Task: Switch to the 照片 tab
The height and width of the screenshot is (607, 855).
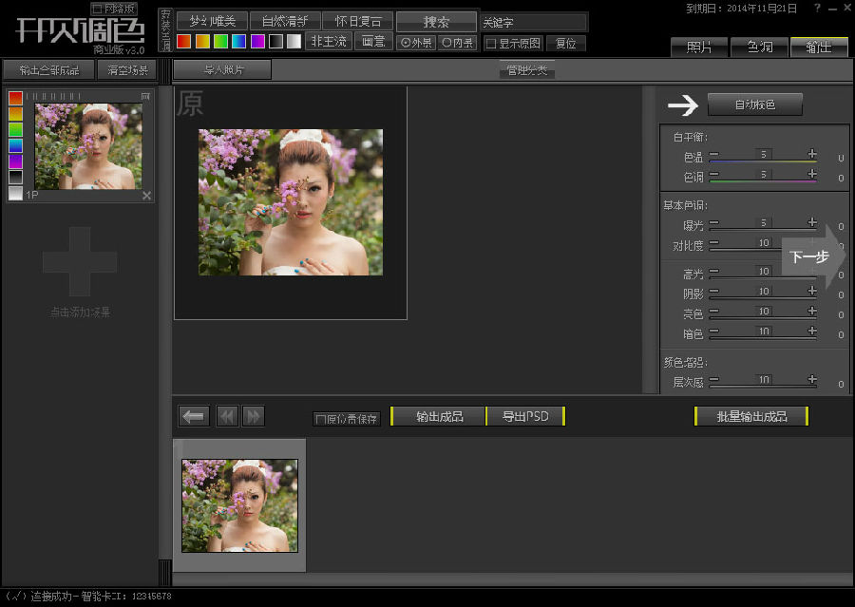Action: 699,47
